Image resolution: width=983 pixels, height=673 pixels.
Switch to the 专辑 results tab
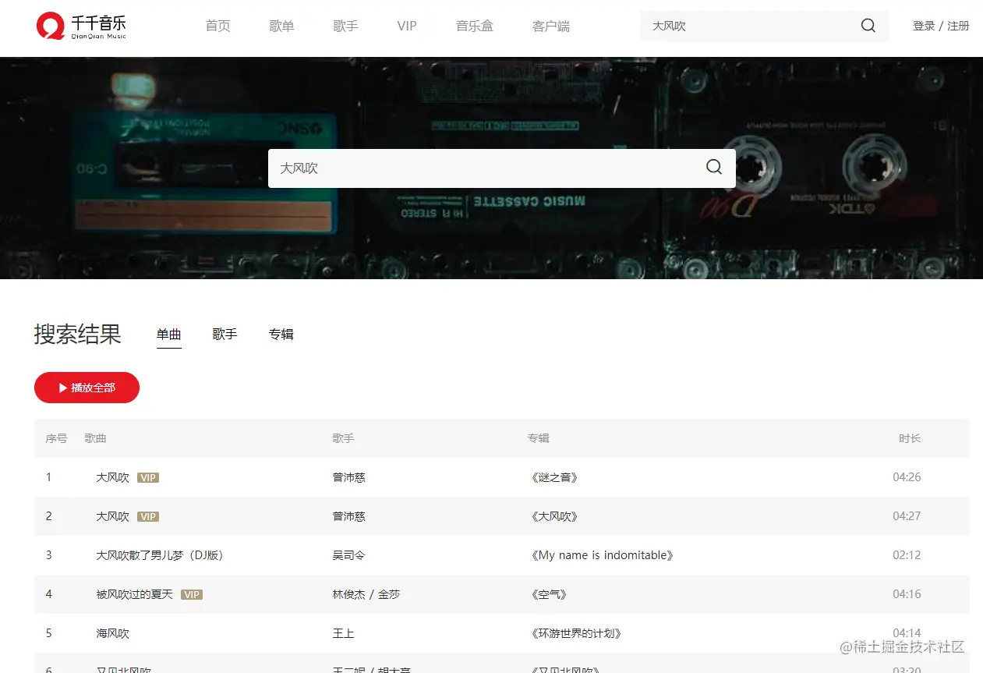coord(281,334)
